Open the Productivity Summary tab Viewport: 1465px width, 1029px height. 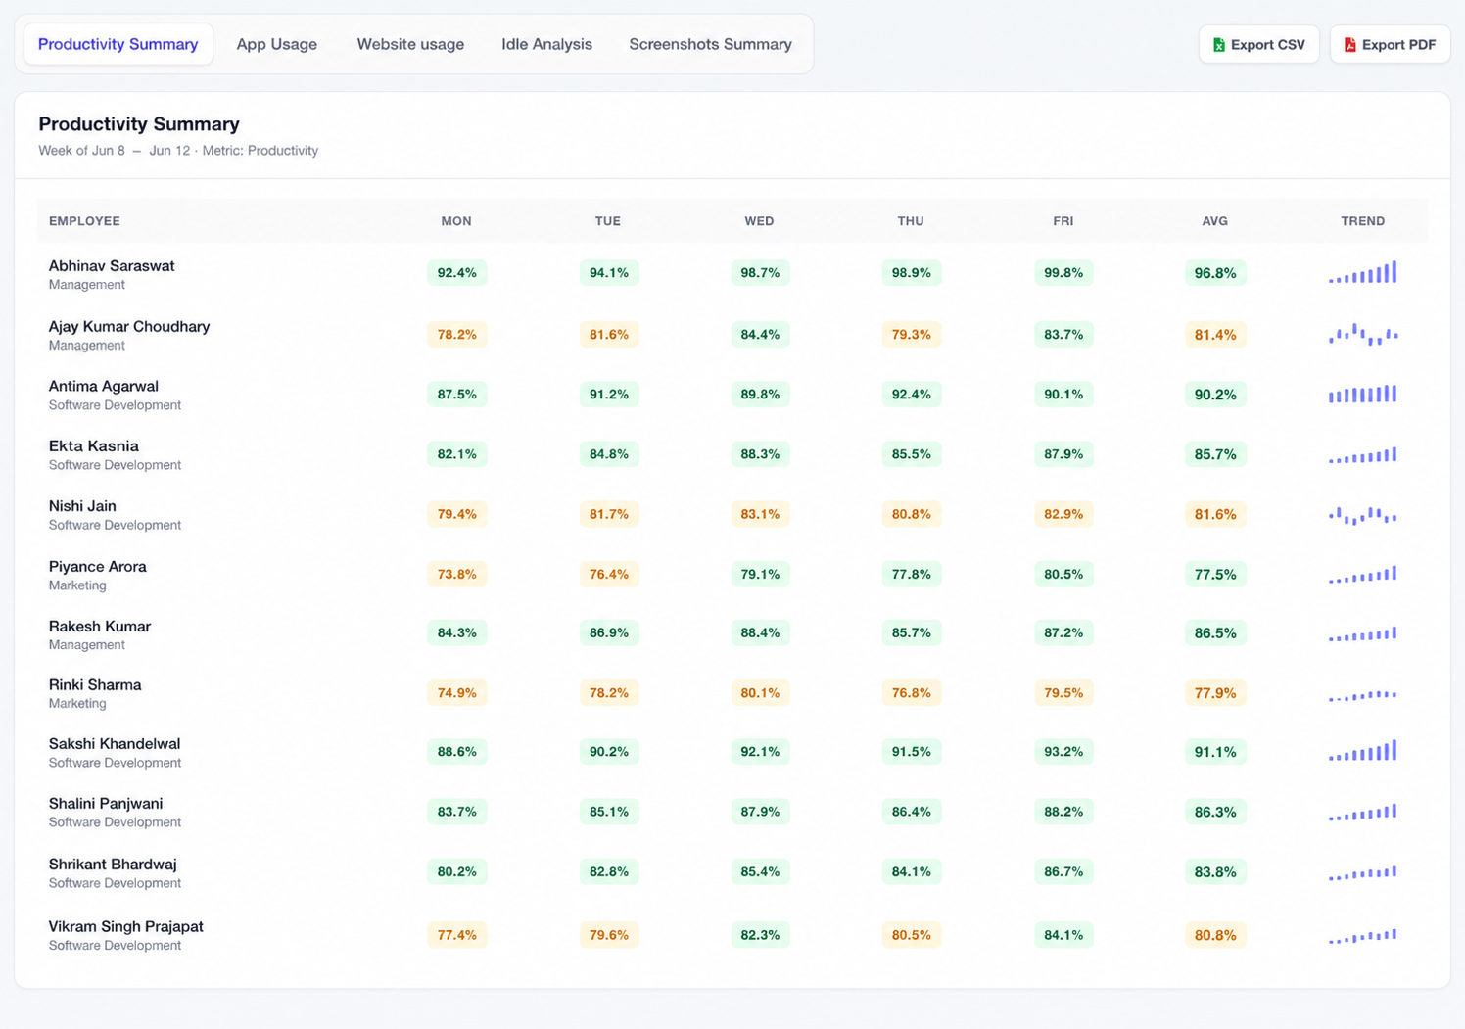(x=118, y=44)
